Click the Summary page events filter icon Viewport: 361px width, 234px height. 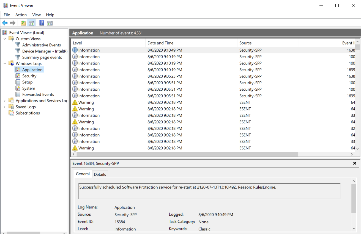pos(18,57)
